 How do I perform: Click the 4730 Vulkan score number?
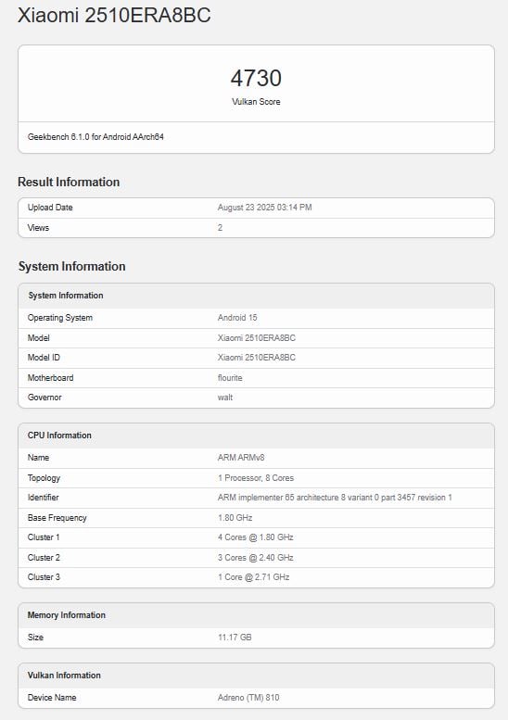pos(256,78)
